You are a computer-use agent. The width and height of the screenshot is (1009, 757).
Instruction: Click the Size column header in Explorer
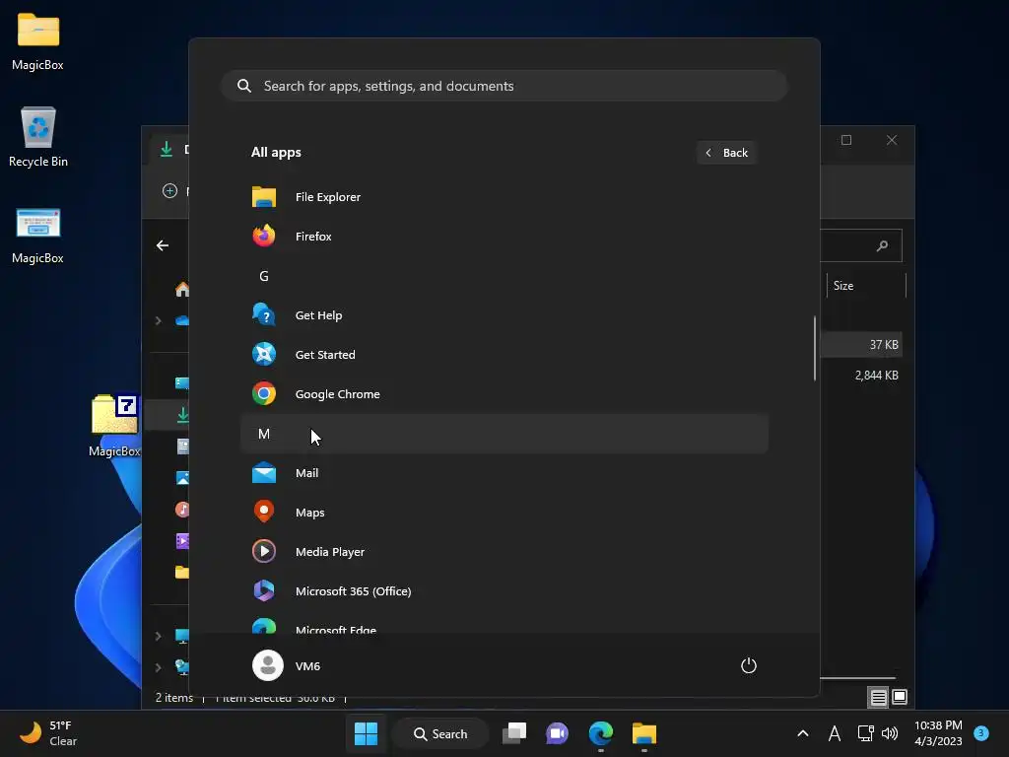865,286
